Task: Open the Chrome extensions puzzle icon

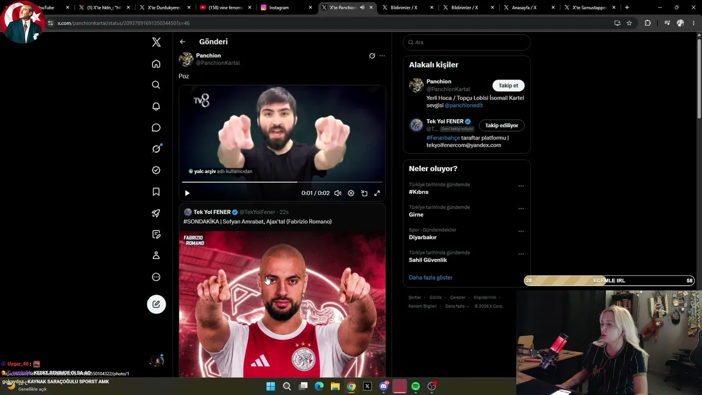Action: pyautogui.click(x=648, y=23)
